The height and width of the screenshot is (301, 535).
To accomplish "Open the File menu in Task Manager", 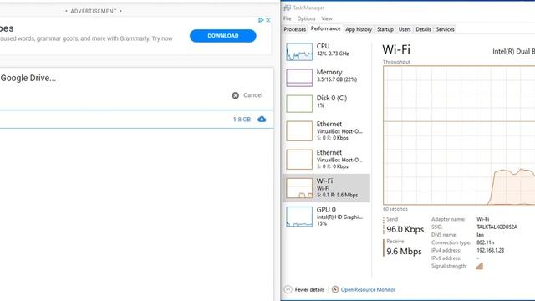I will coord(287,18).
